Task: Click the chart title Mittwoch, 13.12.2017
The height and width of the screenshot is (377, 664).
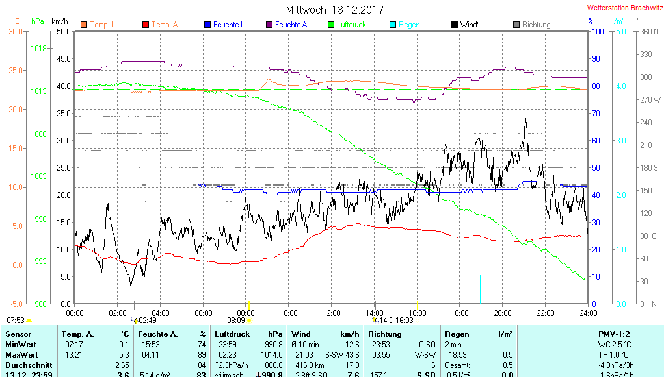Action: pos(334,10)
